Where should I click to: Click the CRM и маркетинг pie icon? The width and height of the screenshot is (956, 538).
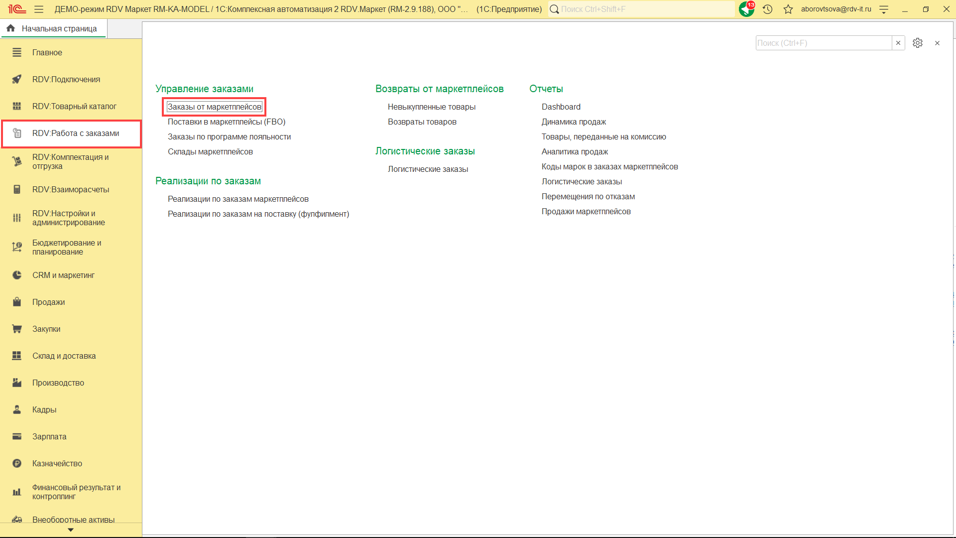(x=17, y=275)
